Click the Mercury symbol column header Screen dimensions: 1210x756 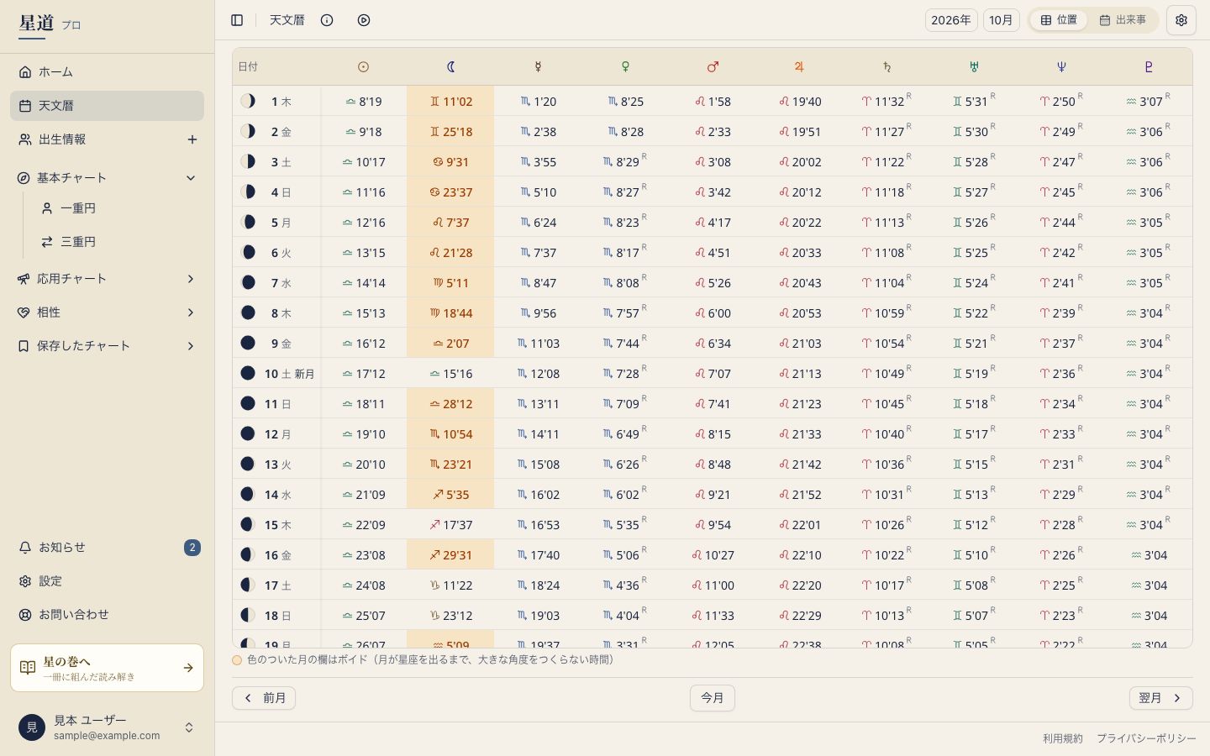click(x=538, y=67)
